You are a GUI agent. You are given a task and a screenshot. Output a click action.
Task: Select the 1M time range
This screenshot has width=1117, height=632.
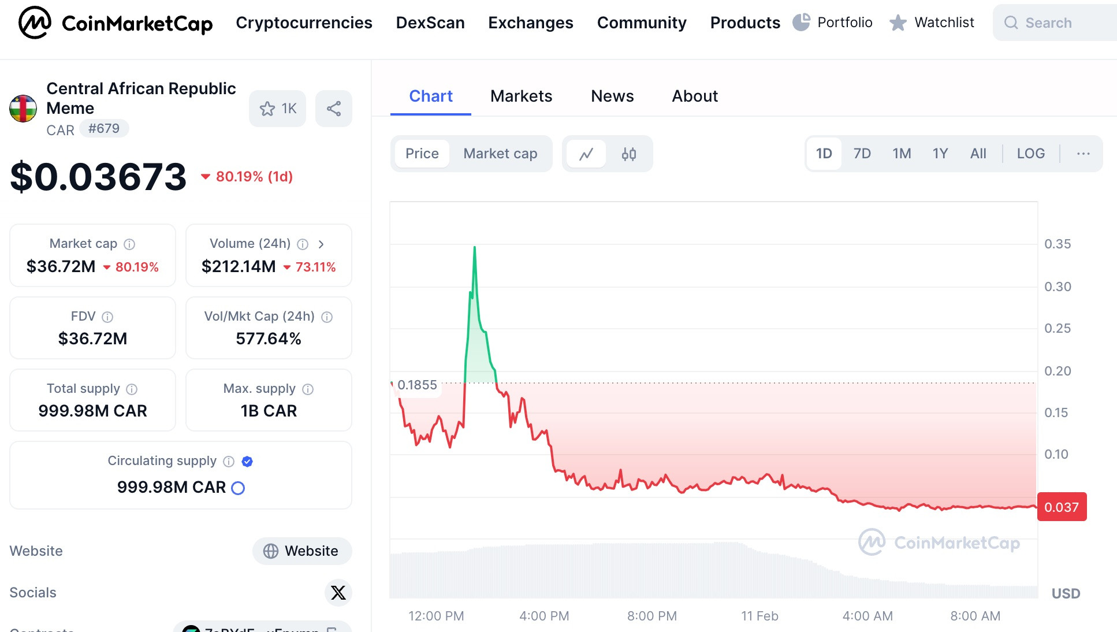902,154
